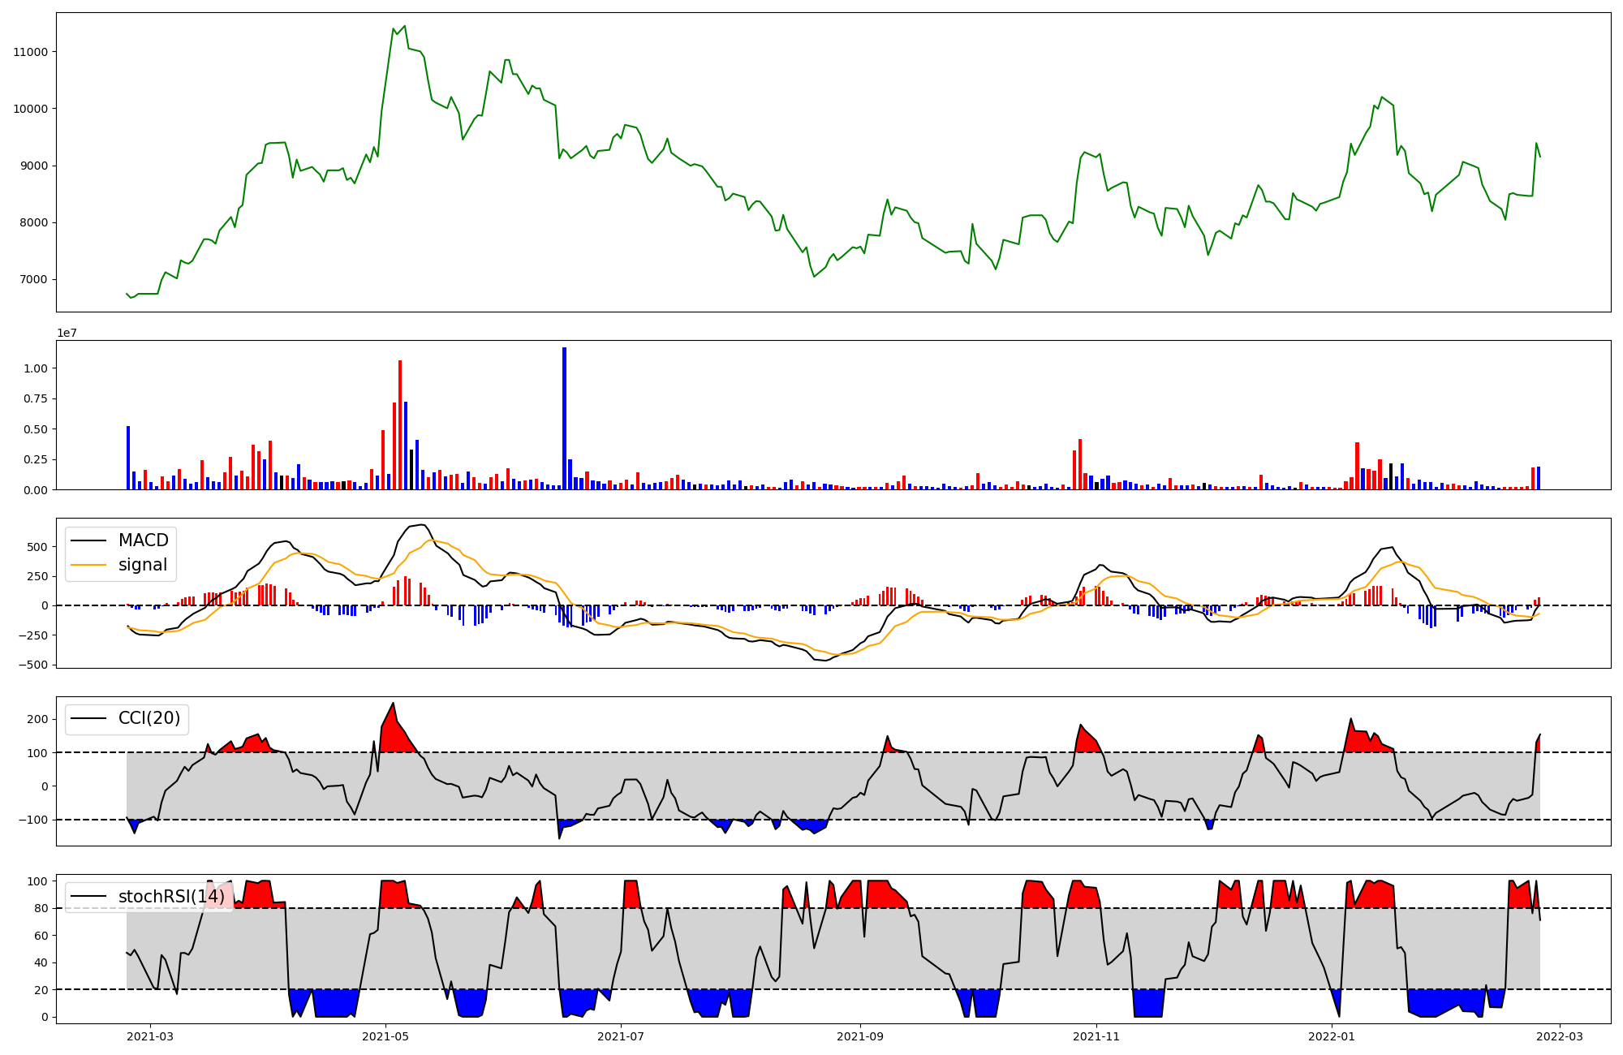
Task: Click the 2022-01 date tick label
Action: click(x=1332, y=1036)
